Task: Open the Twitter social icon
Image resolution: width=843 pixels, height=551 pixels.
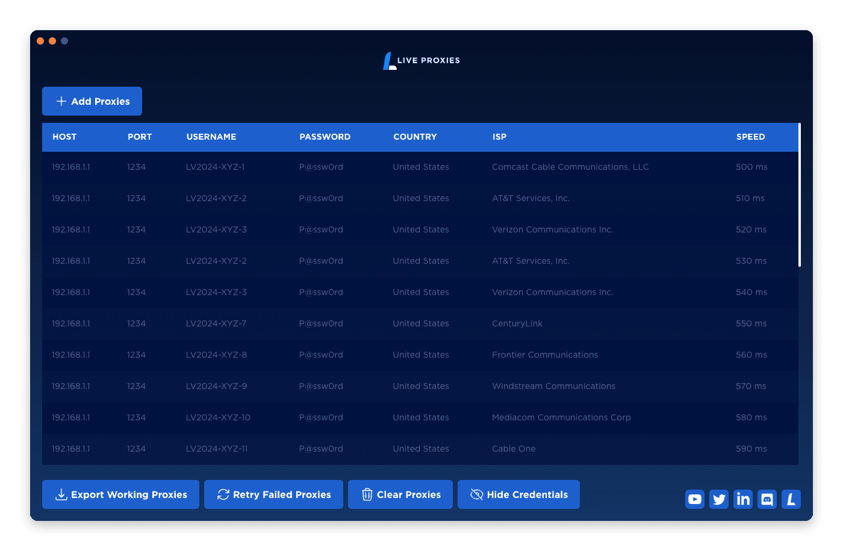Action: coord(719,499)
